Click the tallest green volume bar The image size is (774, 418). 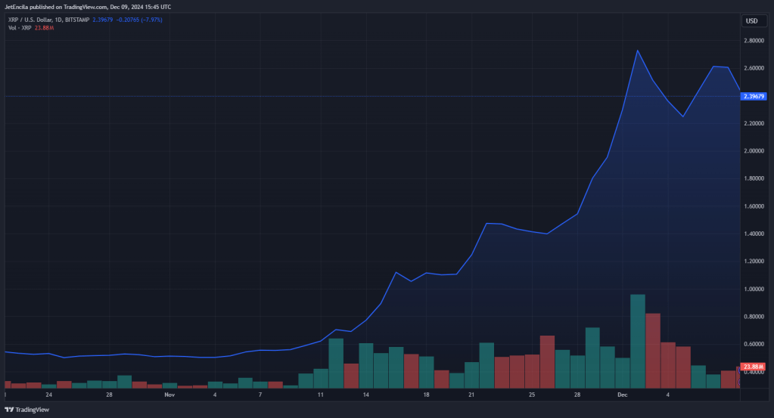638,341
